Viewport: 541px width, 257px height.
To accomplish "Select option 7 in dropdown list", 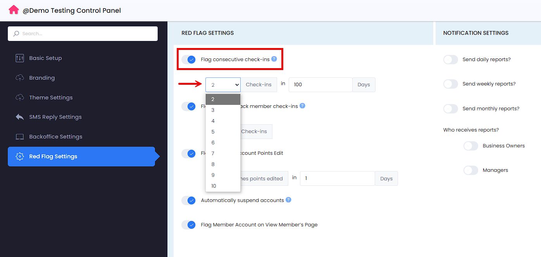I will 223,154.
